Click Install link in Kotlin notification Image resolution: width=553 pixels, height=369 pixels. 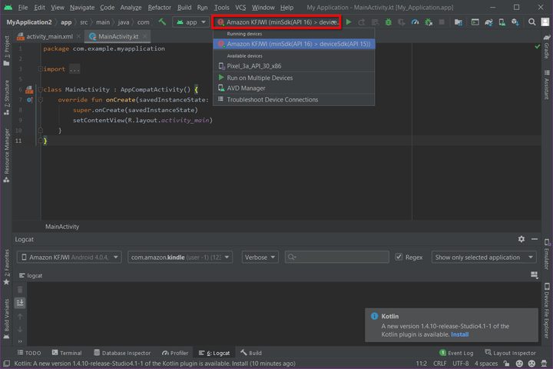(459, 334)
